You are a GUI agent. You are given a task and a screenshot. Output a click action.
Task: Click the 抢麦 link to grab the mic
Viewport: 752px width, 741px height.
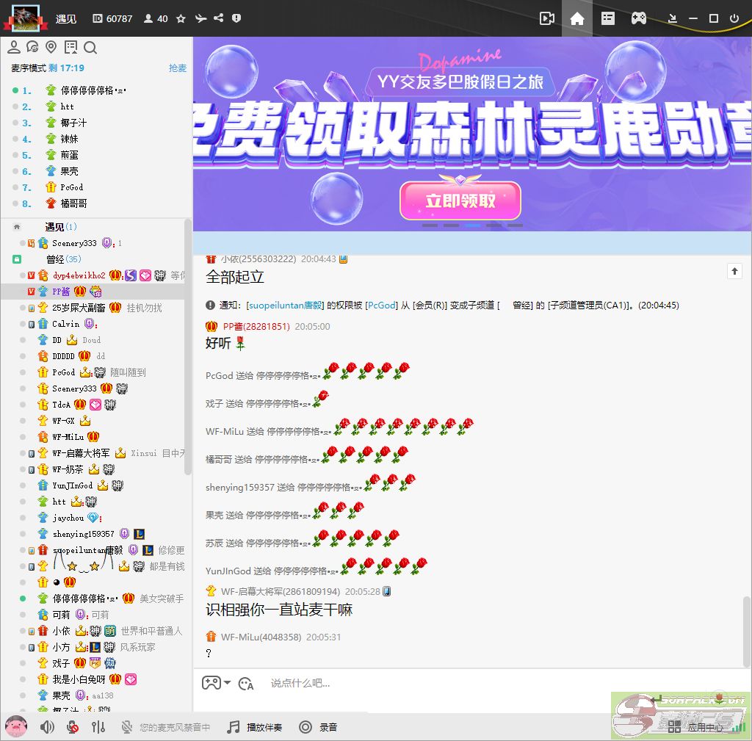tap(178, 68)
